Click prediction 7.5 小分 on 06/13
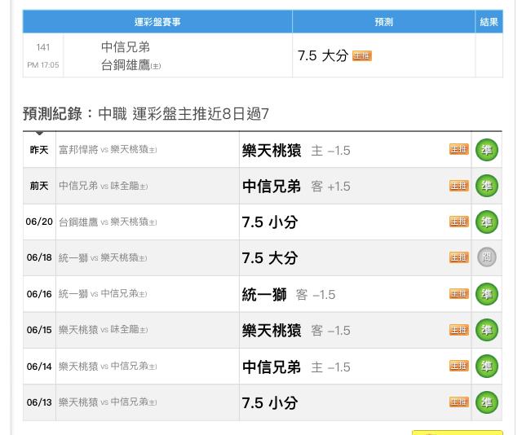Image resolution: width=522 pixels, height=435 pixels. (270, 402)
